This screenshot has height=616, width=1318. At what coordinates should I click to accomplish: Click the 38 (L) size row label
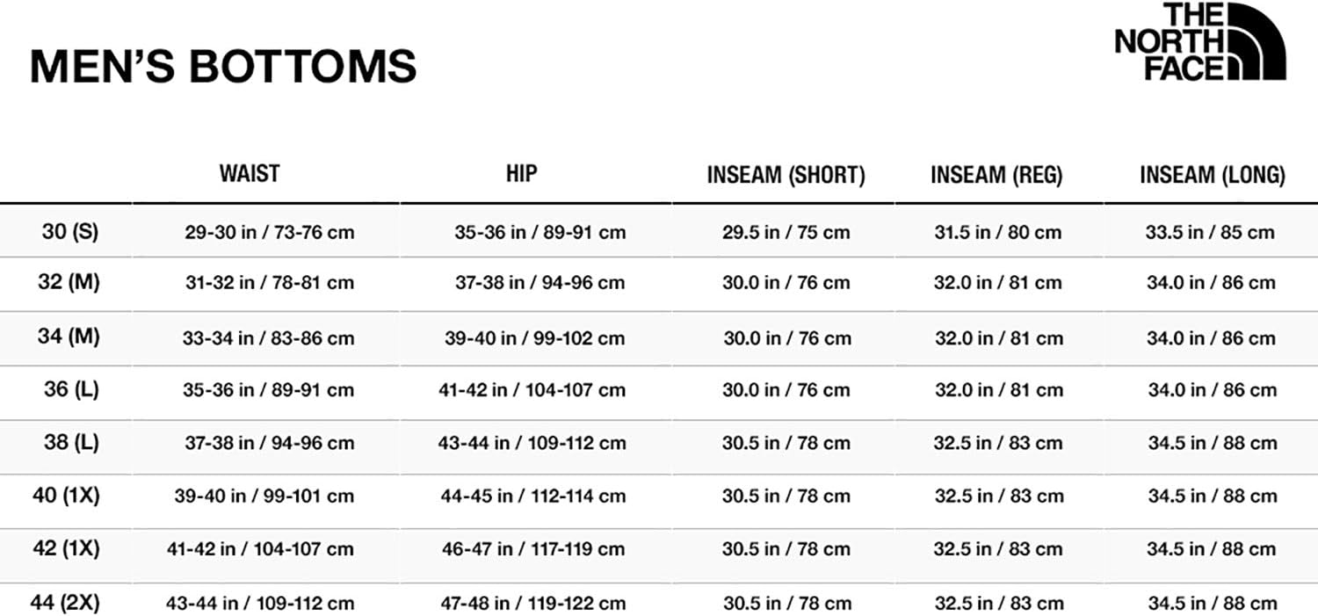[x=71, y=443]
